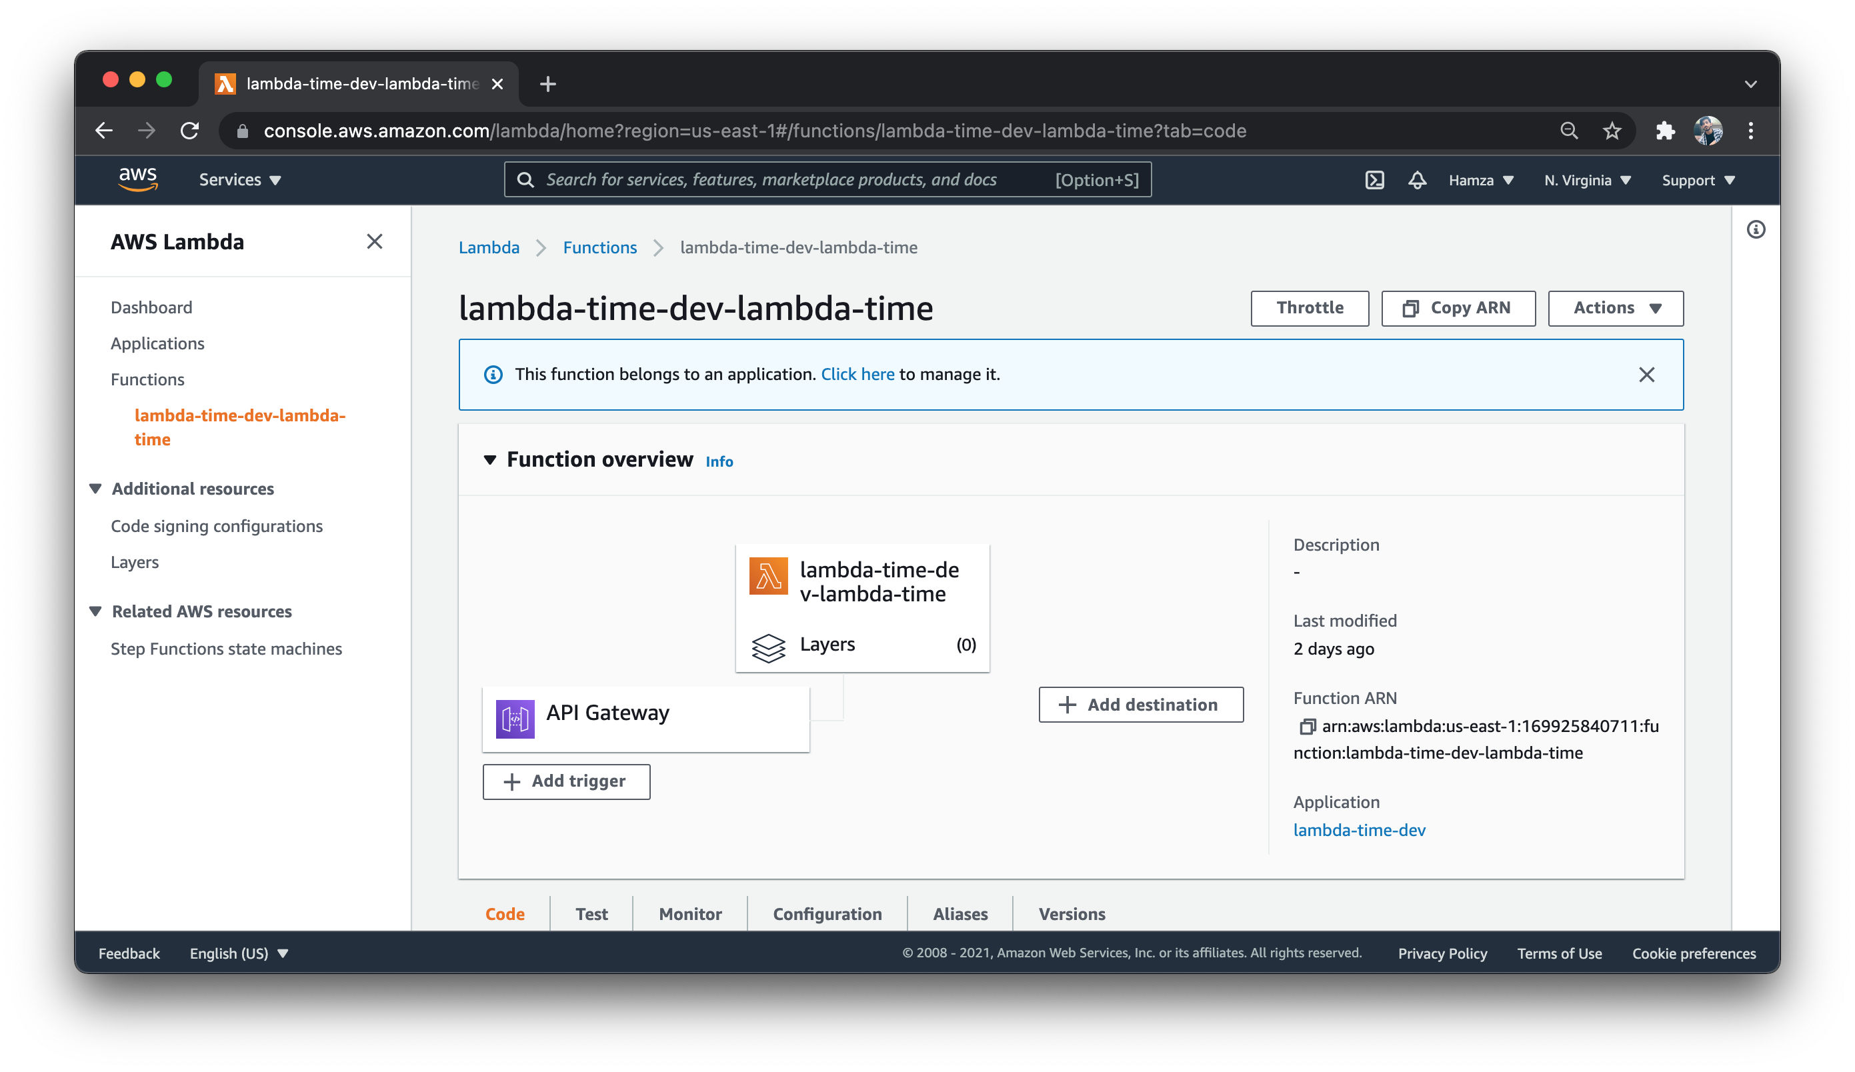This screenshot has height=1072, width=1855.
Task: Click the Add destination button
Action: [x=1141, y=705]
